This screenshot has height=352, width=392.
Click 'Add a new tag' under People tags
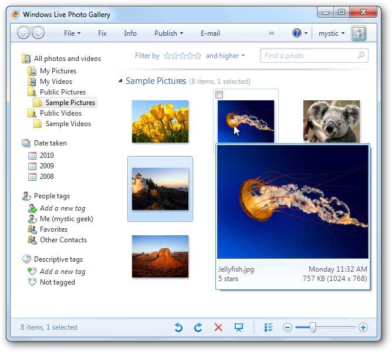(62, 208)
